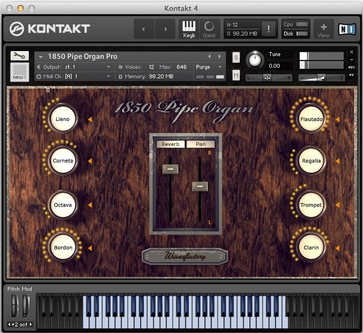Click orange arrow next to Octava
Viewport: 363px width, 333px height.
tap(90, 205)
